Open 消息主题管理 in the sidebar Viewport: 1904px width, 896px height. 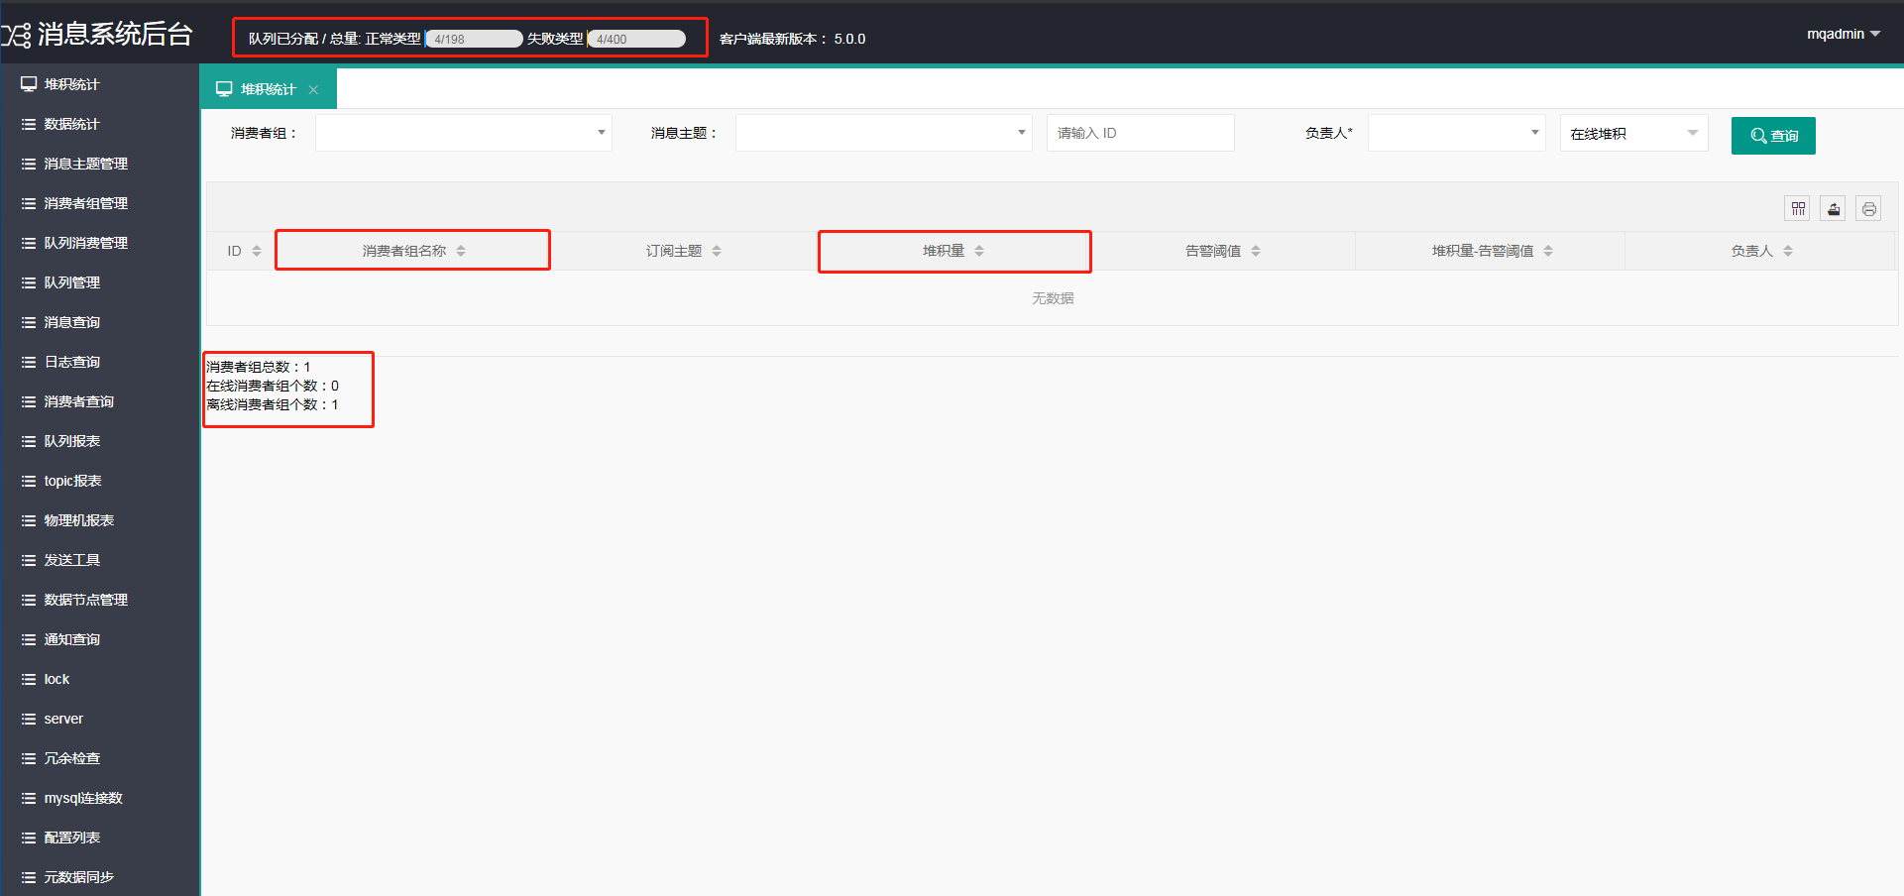(x=99, y=164)
